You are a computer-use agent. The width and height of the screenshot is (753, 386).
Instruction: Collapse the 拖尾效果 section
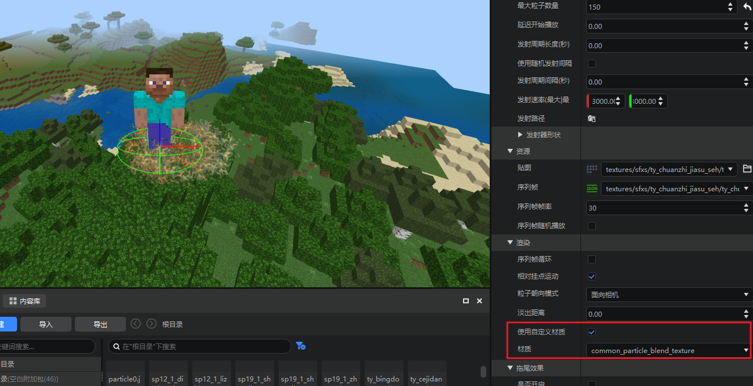(510, 368)
